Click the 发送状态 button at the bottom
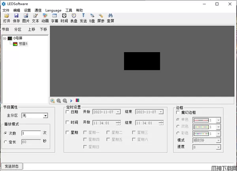Viewport: 237px width, 171px height. click(12, 166)
